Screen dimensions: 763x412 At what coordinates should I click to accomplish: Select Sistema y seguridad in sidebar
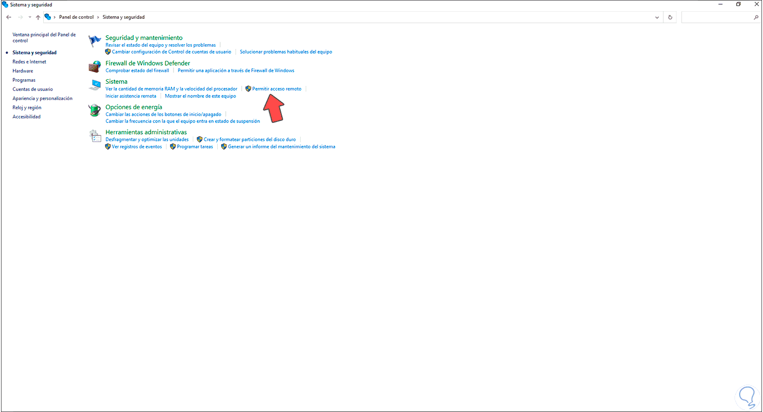pos(35,53)
